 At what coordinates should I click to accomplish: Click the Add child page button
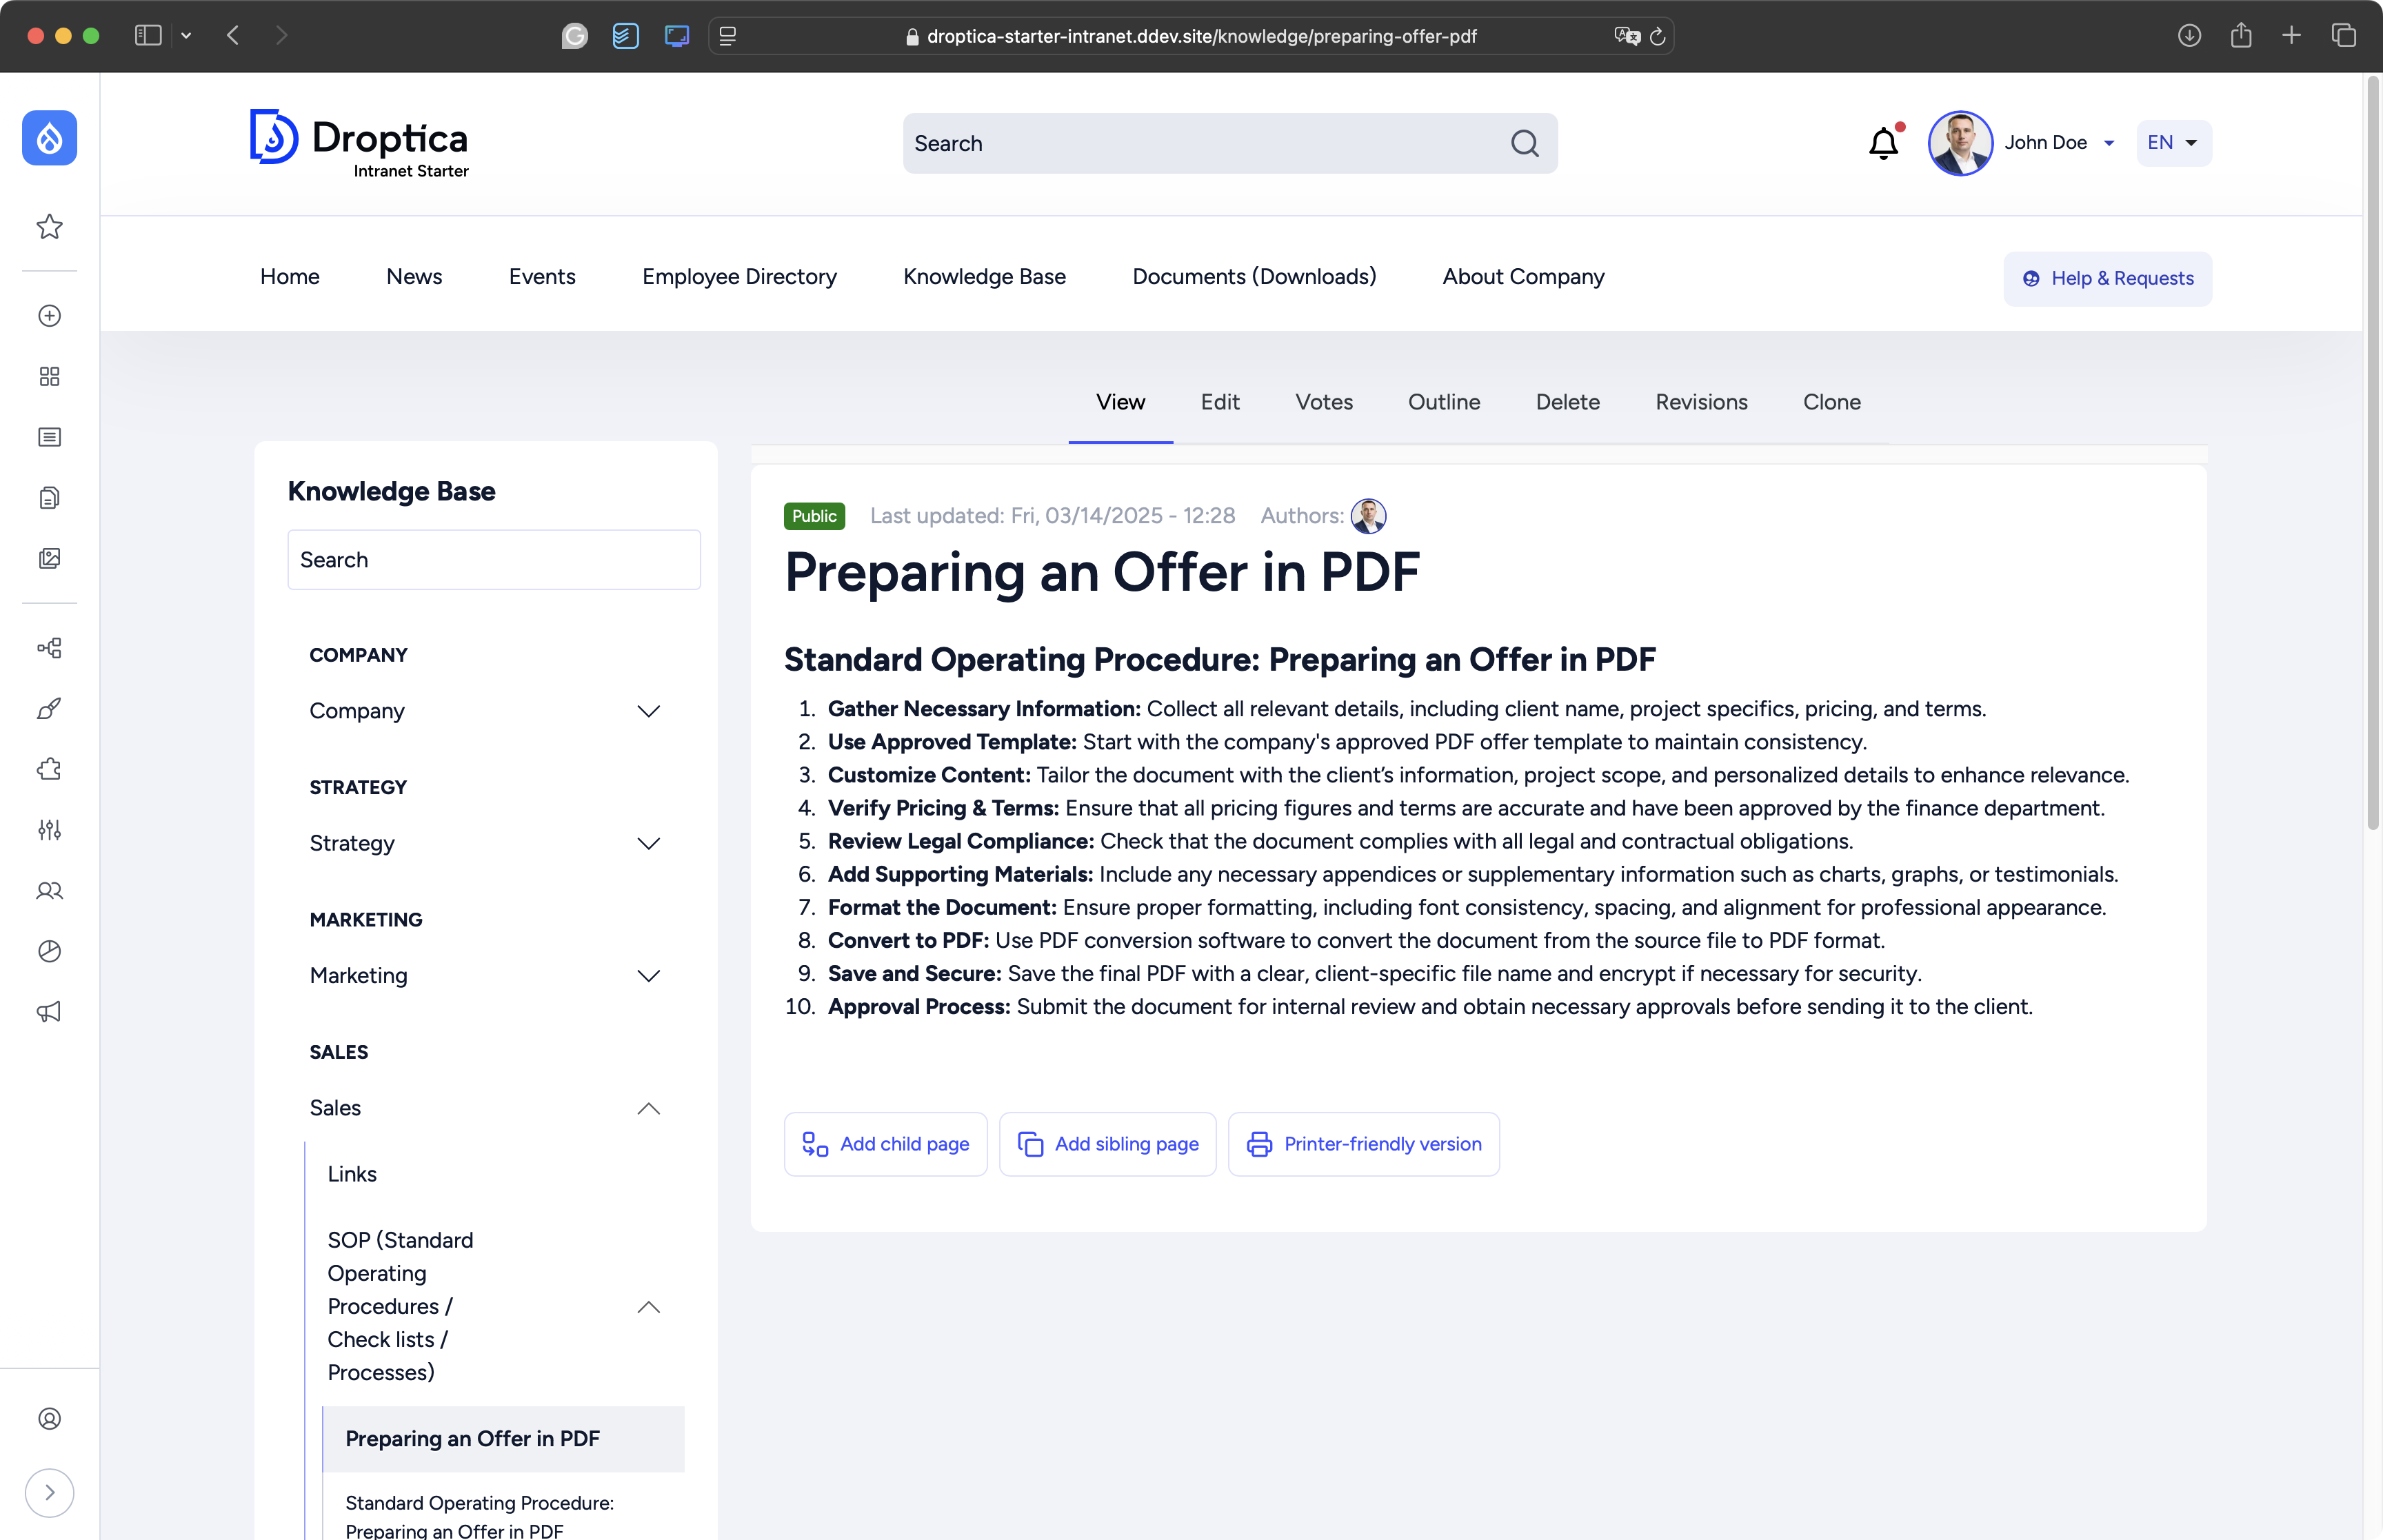coord(885,1144)
